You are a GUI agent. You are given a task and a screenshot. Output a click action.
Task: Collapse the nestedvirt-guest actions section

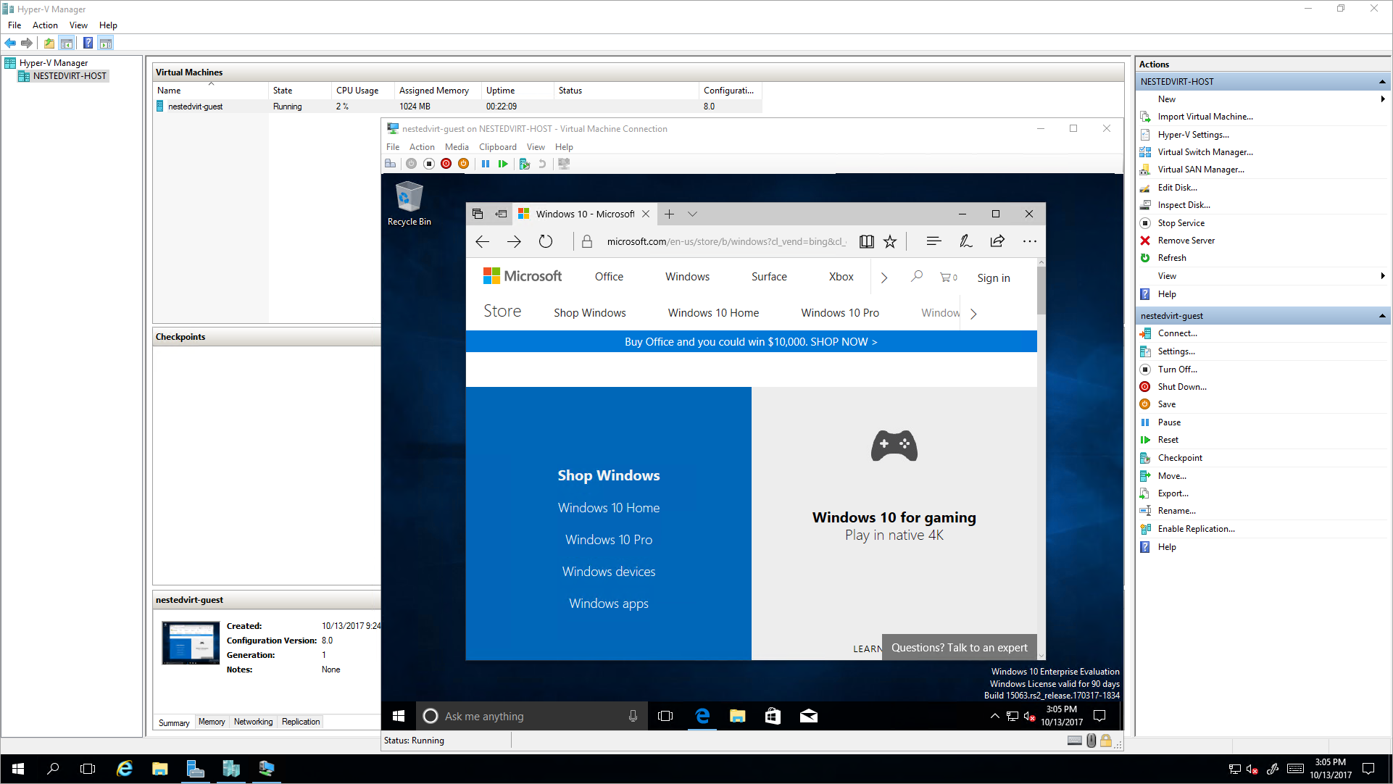1382,316
